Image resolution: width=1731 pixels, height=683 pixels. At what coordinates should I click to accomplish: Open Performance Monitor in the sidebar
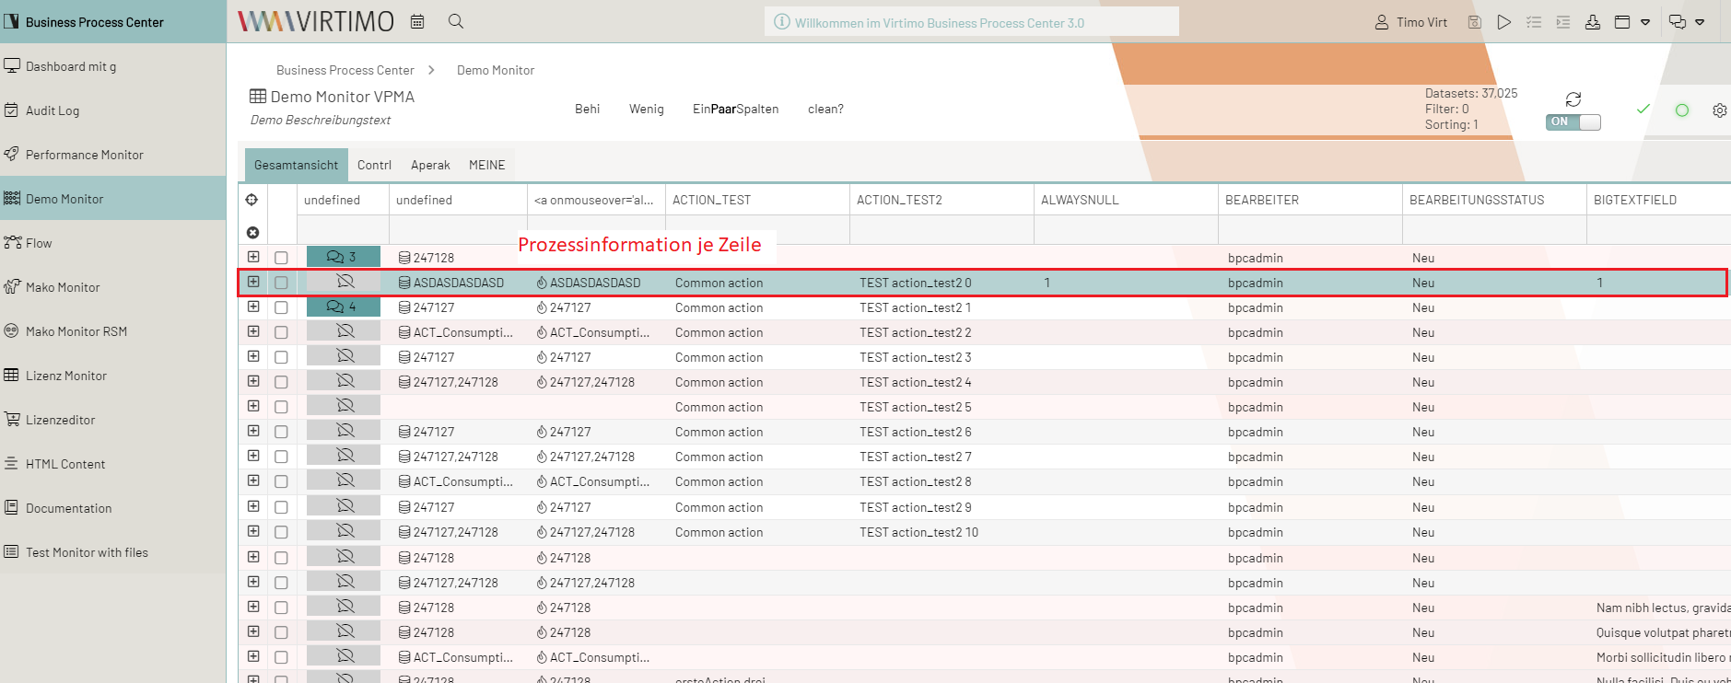click(x=85, y=155)
